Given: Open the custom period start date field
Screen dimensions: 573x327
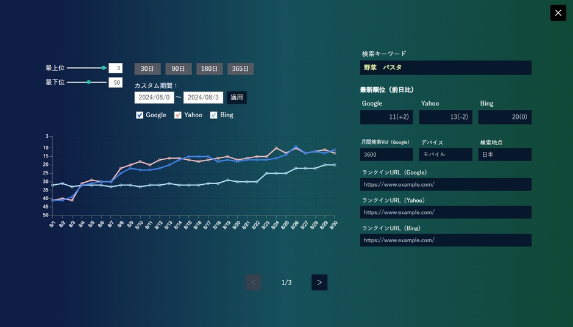Looking at the screenshot, I should tap(154, 97).
